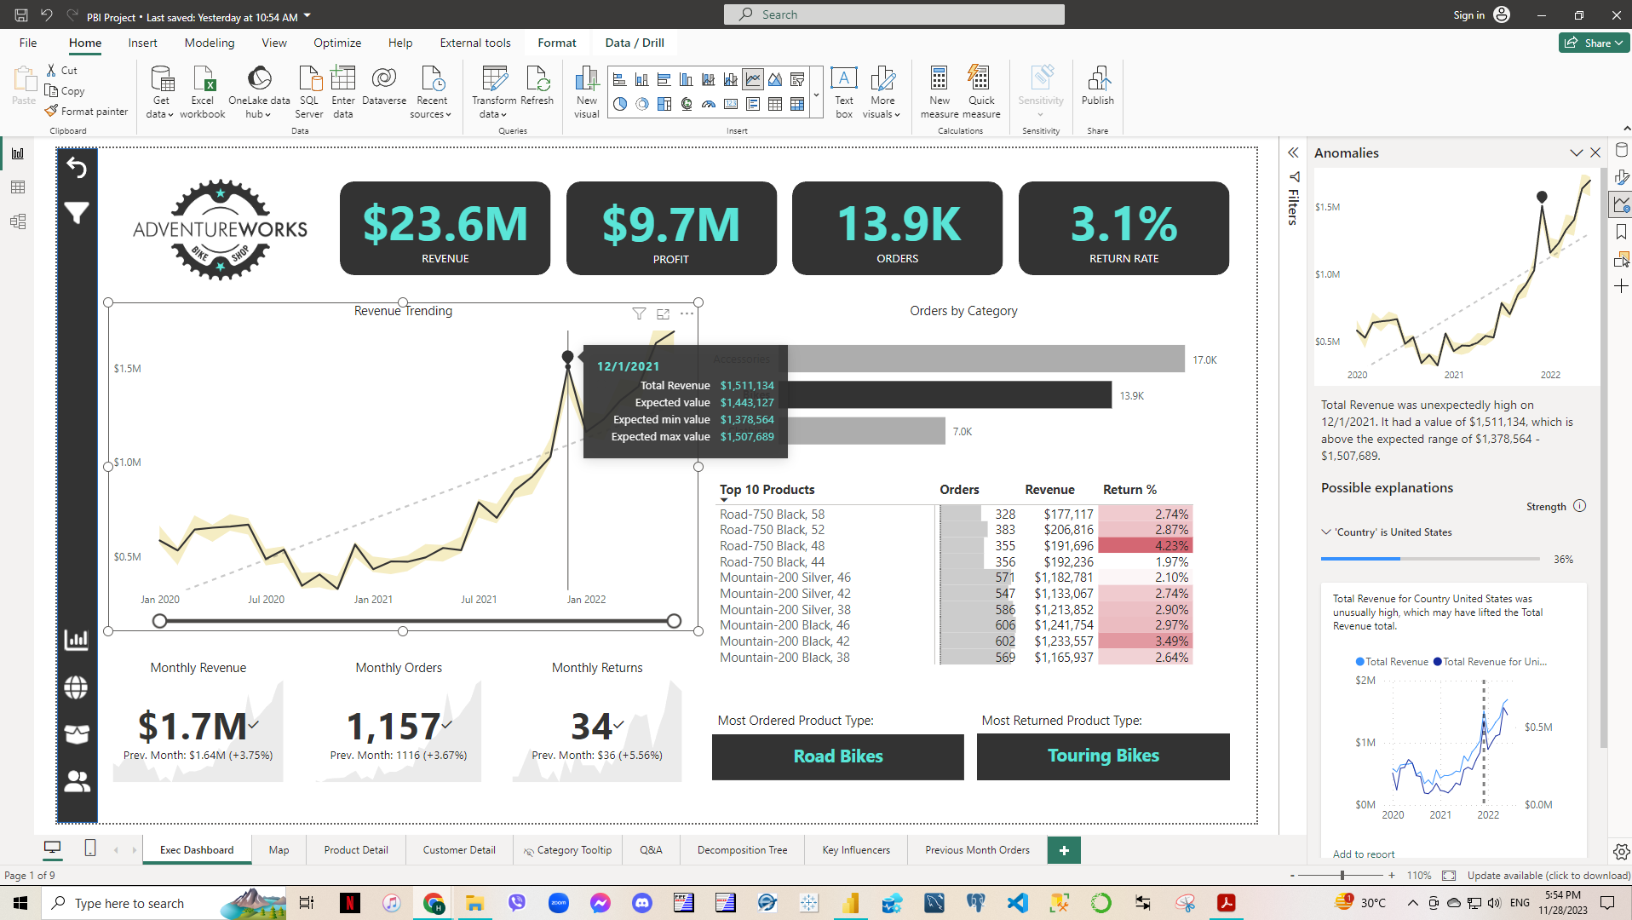Image resolution: width=1632 pixels, height=920 pixels.
Task: Switch to the Key Influencers page tab
Action: click(855, 850)
